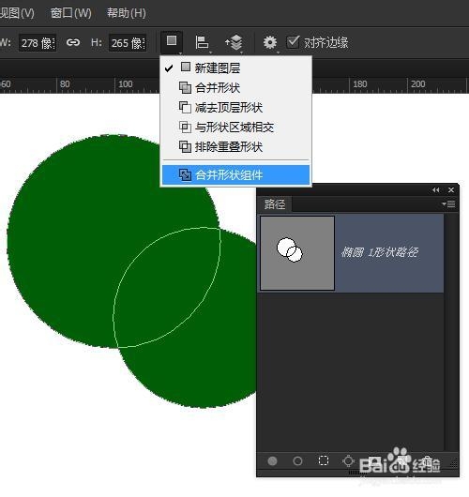
Task: Click the 椭圆 1形状路径 thumbnail
Action: click(297, 253)
